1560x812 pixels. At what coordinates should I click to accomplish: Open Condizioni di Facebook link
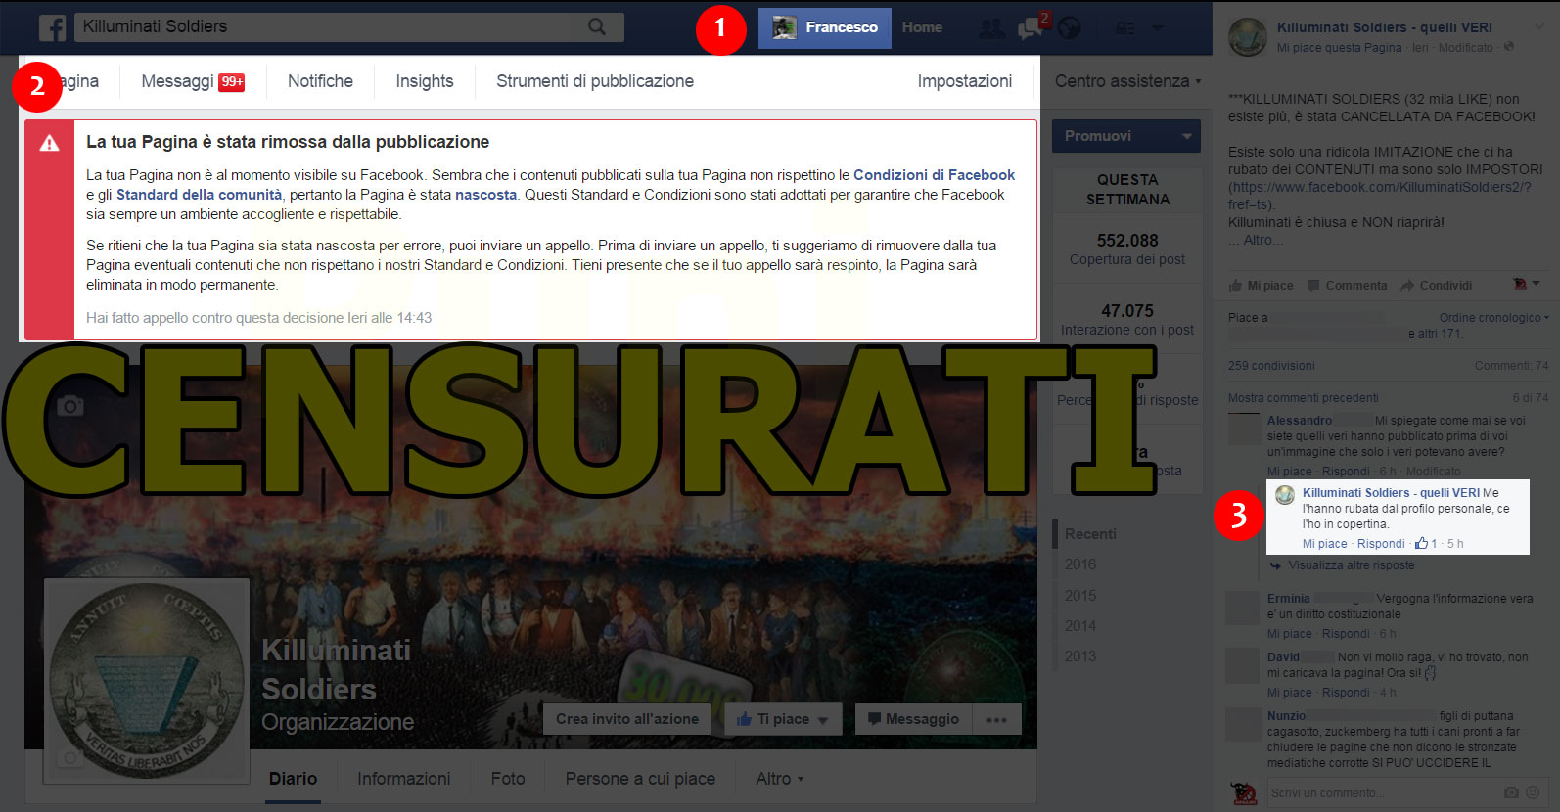(x=934, y=175)
